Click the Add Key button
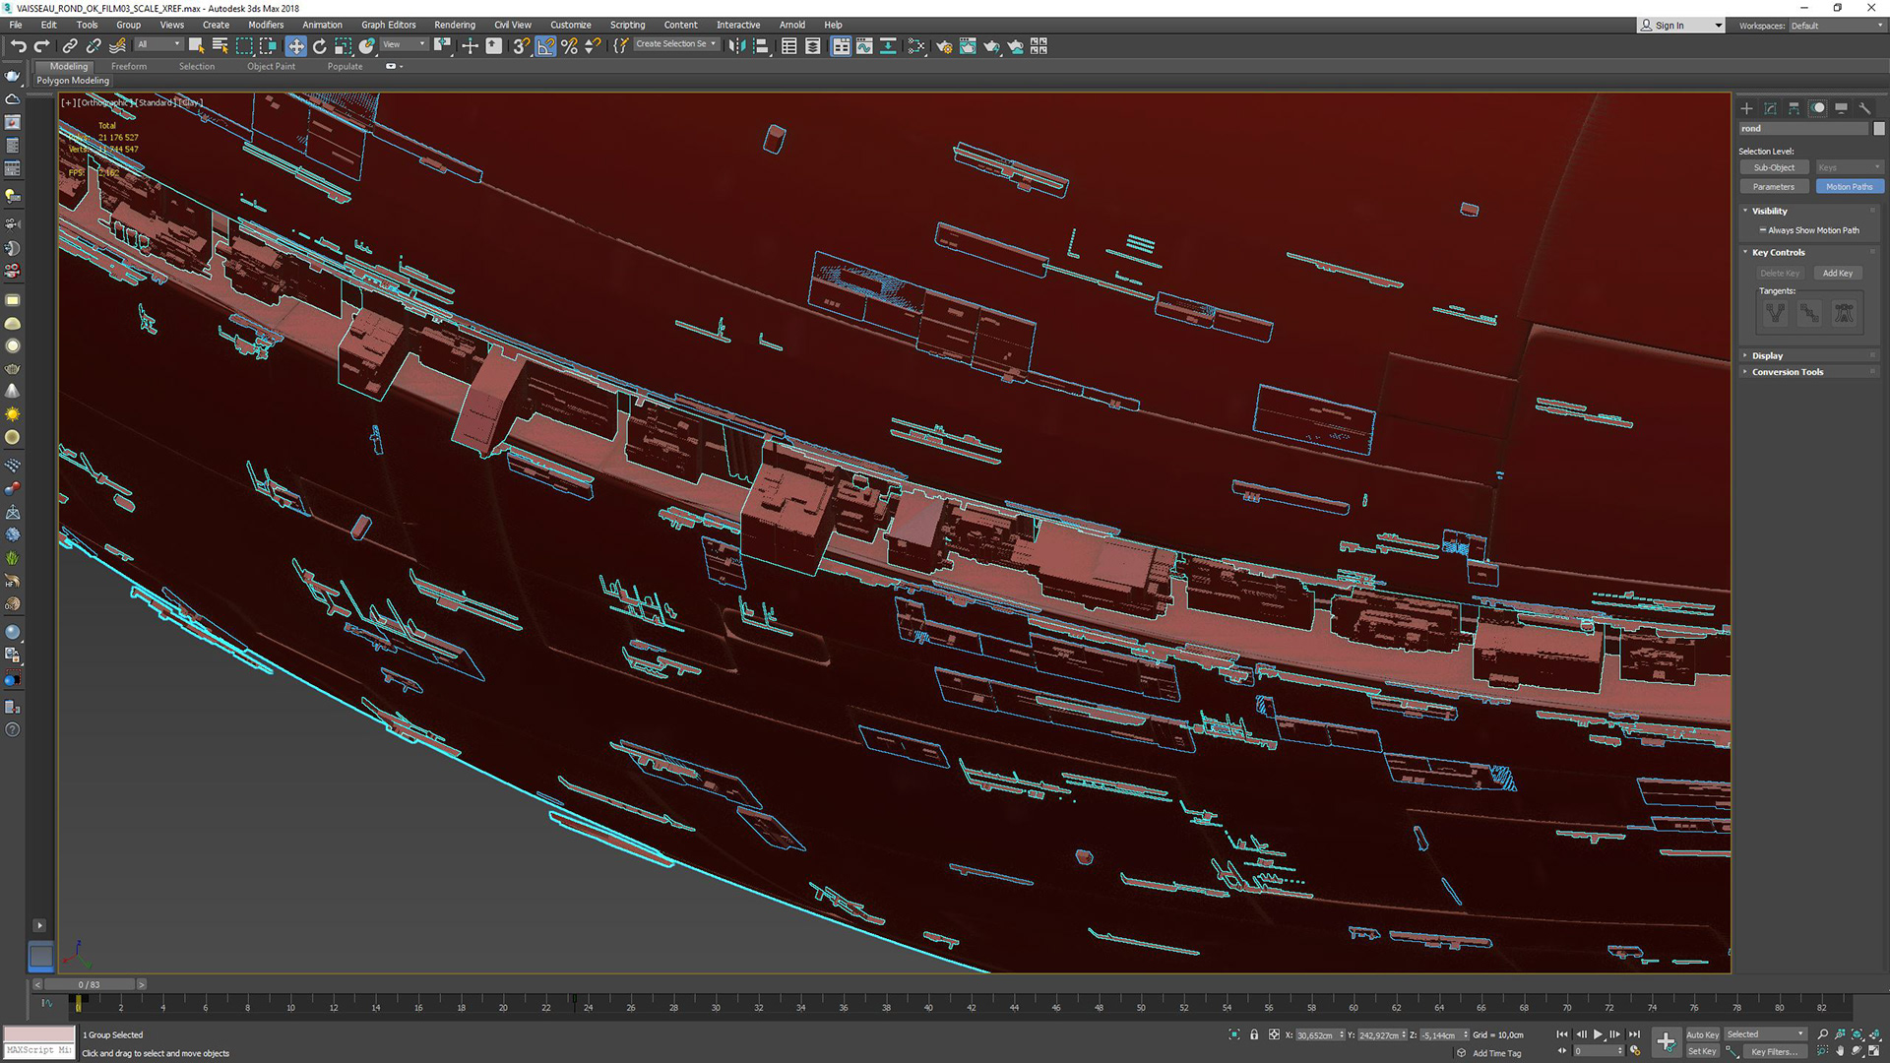Image resolution: width=1890 pixels, height=1063 pixels. (1837, 274)
